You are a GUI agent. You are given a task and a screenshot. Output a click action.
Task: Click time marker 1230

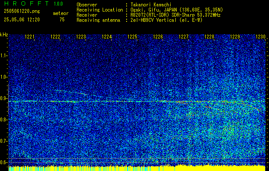tap(260, 36)
